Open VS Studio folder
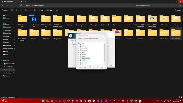 pos(140,34)
